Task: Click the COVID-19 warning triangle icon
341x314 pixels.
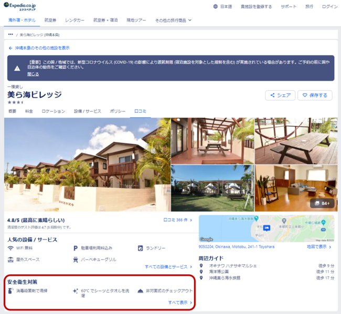Action: pos(17,68)
